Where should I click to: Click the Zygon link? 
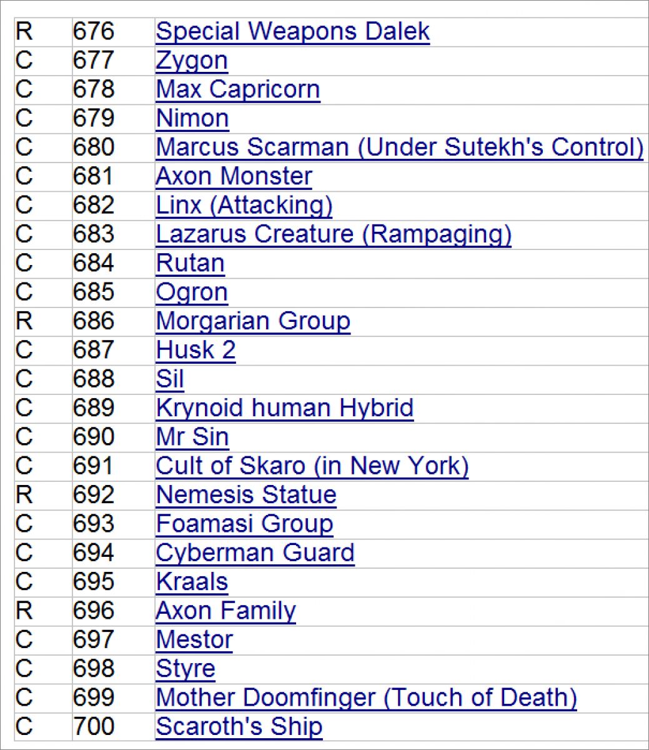tap(192, 61)
